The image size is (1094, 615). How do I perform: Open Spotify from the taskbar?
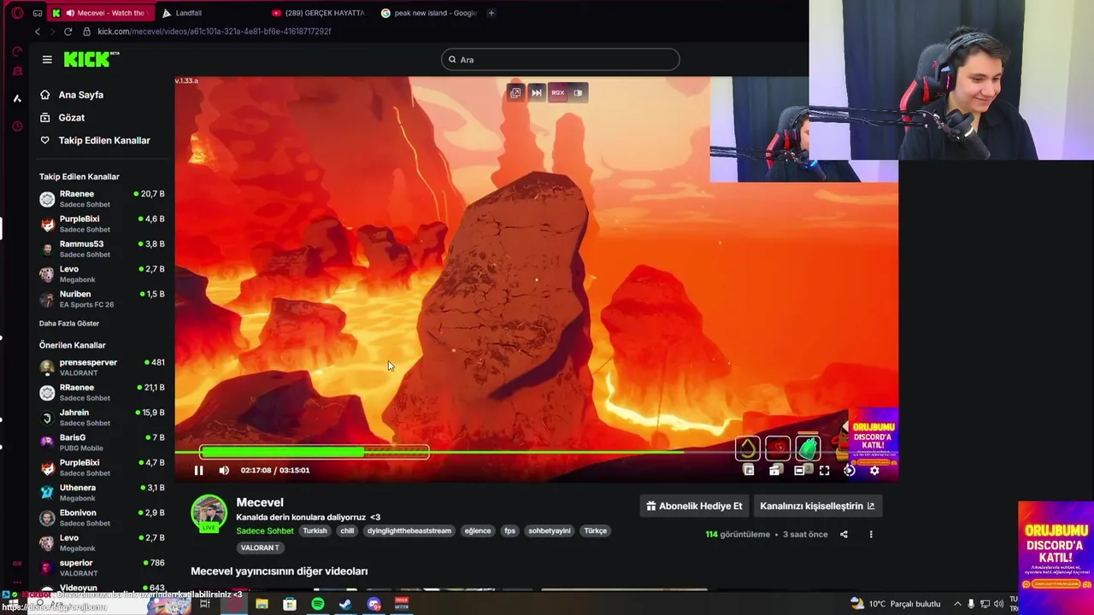[318, 604]
